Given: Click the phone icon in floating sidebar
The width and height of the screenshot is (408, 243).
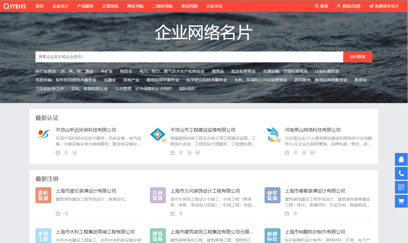Looking at the screenshot, I should [401, 173].
